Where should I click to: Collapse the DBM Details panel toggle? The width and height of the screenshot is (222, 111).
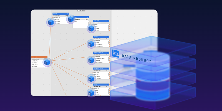(x=78, y=11)
